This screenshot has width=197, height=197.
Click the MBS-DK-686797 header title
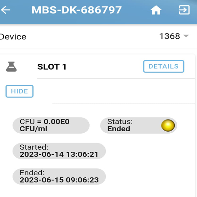click(77, 10)
